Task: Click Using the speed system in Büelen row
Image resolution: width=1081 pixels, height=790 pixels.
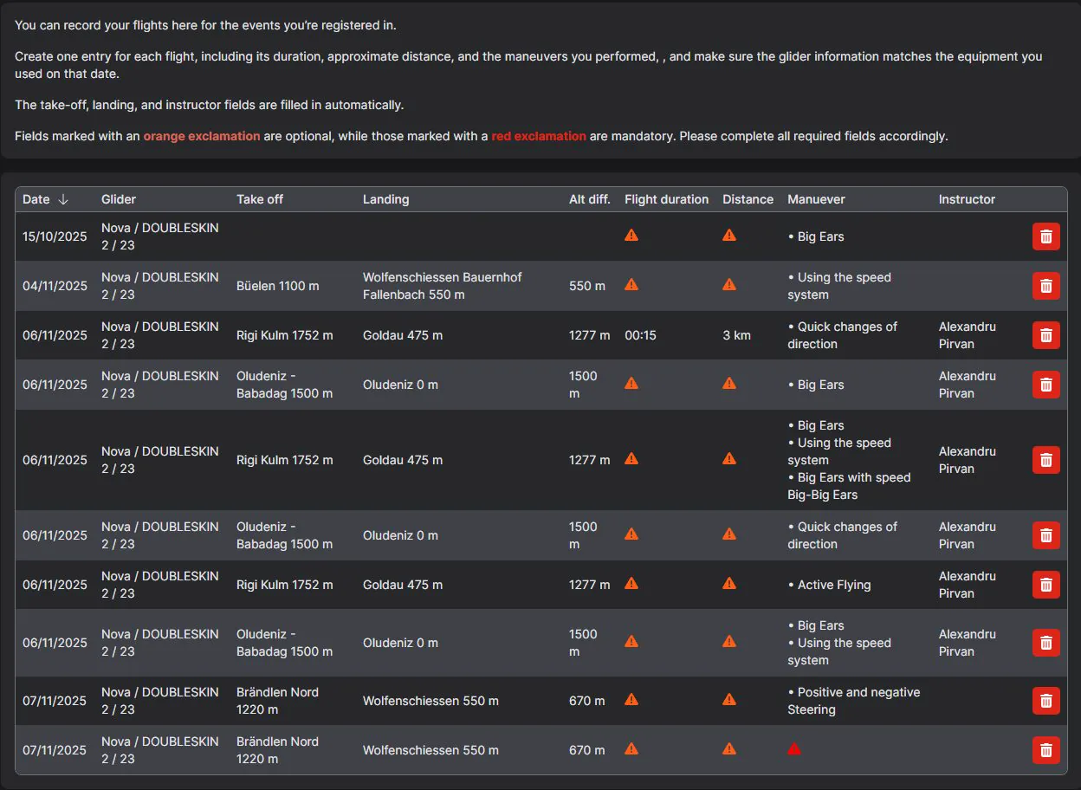Action: (x=839, y=286)
